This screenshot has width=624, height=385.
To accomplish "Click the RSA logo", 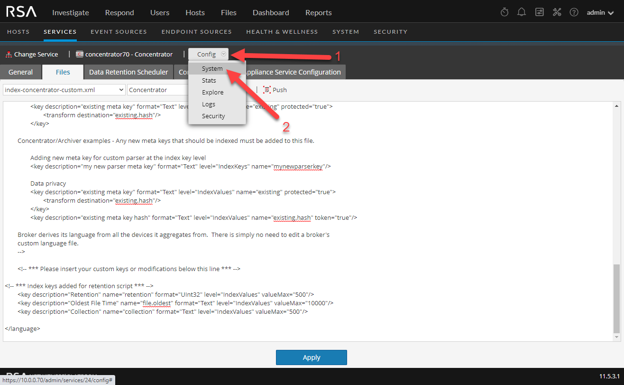I will point(21,12).
